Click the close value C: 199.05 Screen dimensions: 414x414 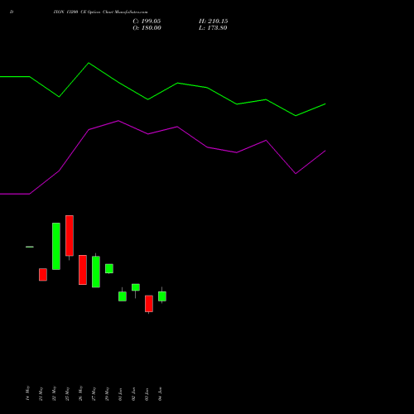(x=147, y=22)
